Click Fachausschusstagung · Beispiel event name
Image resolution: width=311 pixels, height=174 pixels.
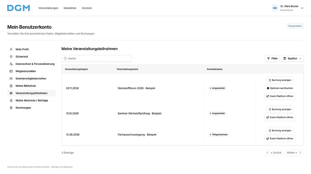[137, 135]
